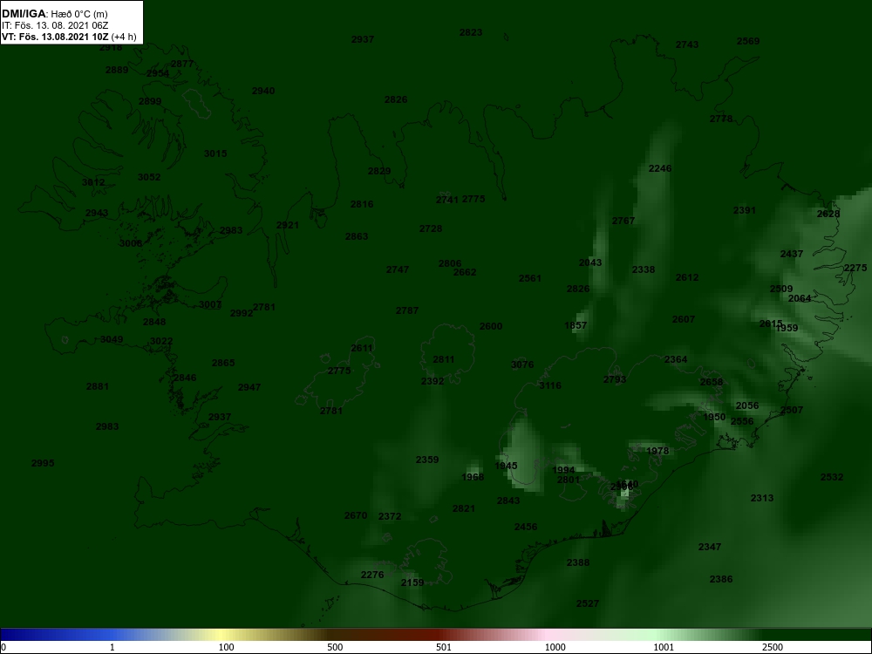Click the legend label 100
Viewport: 872px width, 654px height.
point(227,647)
